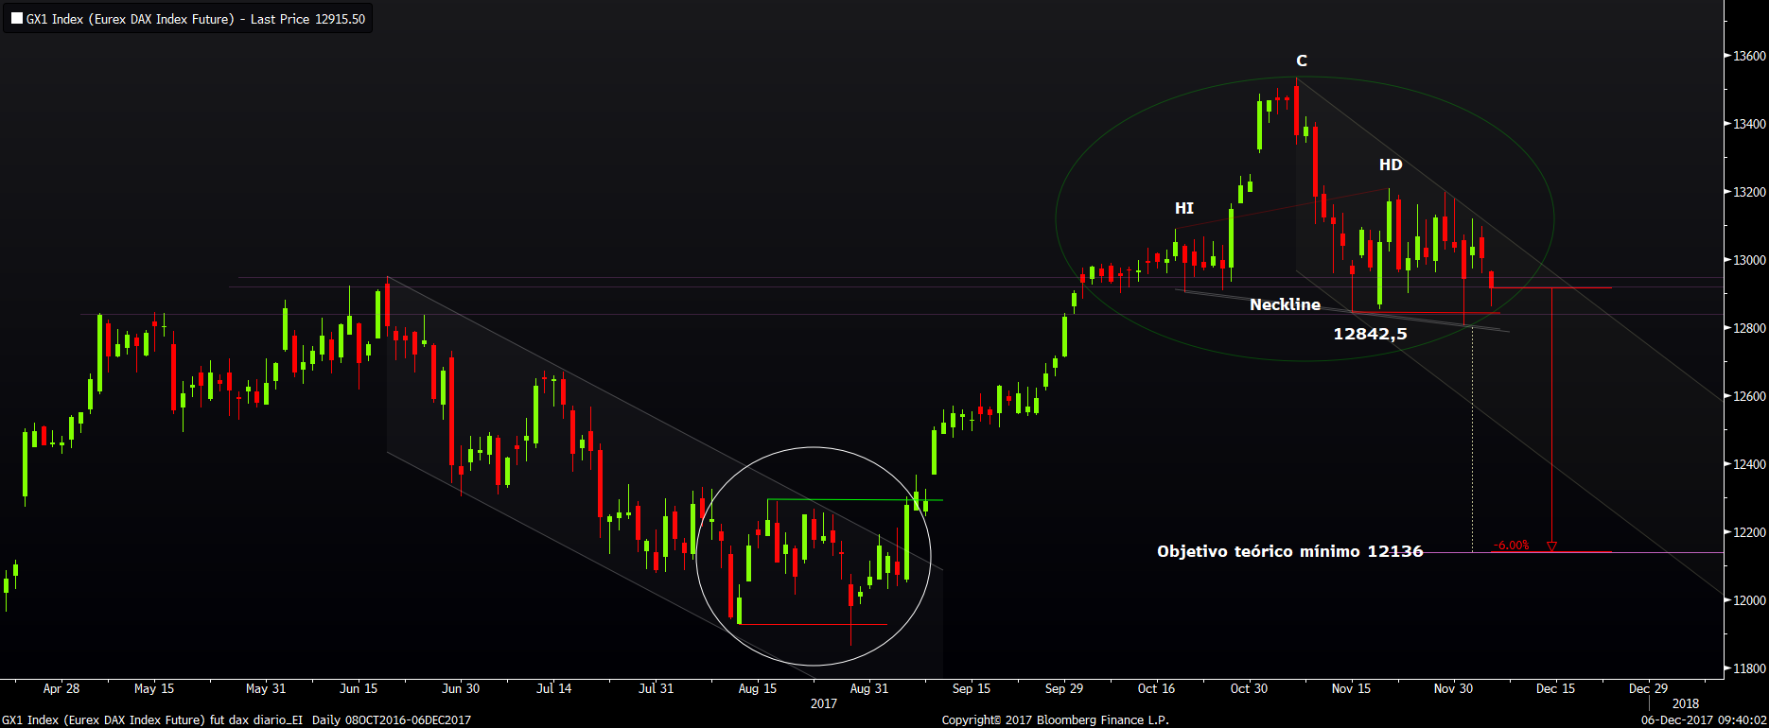
Task: Select 'Objetivo teórico mínimo 12136' annotation
Action: click(x=1289, y=551)
